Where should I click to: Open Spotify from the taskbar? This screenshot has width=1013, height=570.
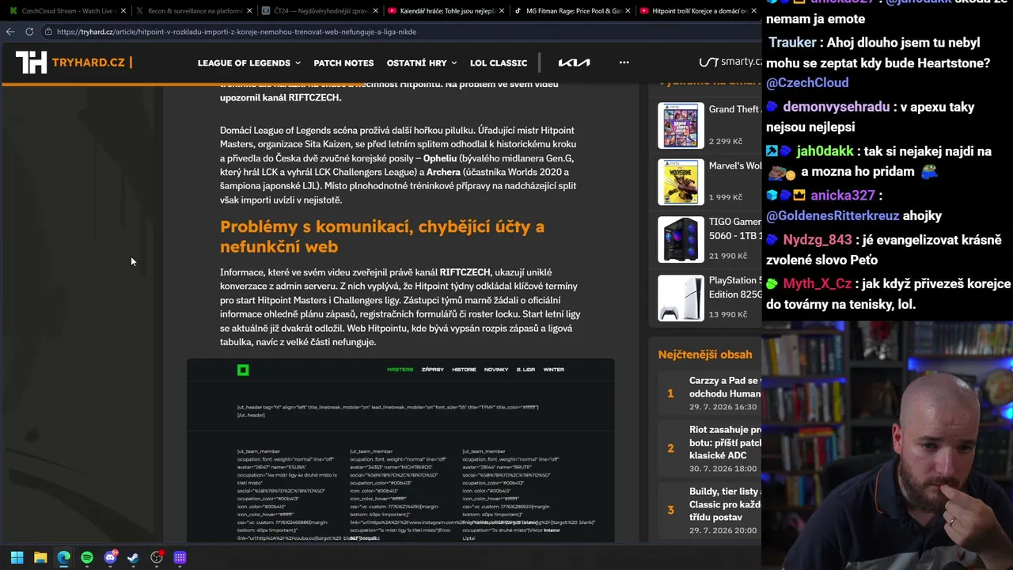[x=87, y=557]
